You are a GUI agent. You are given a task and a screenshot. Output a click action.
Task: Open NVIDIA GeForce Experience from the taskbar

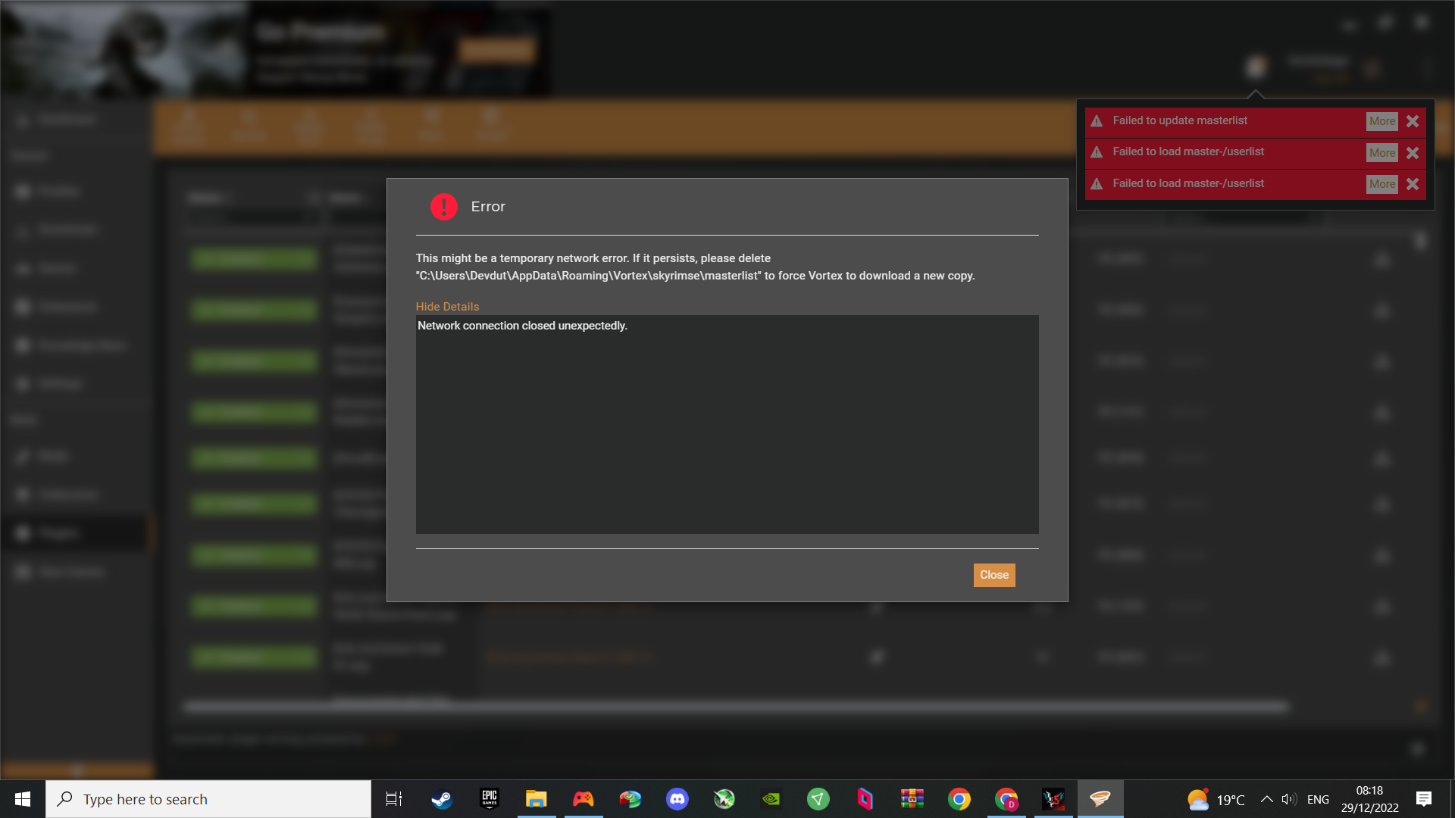771,798
